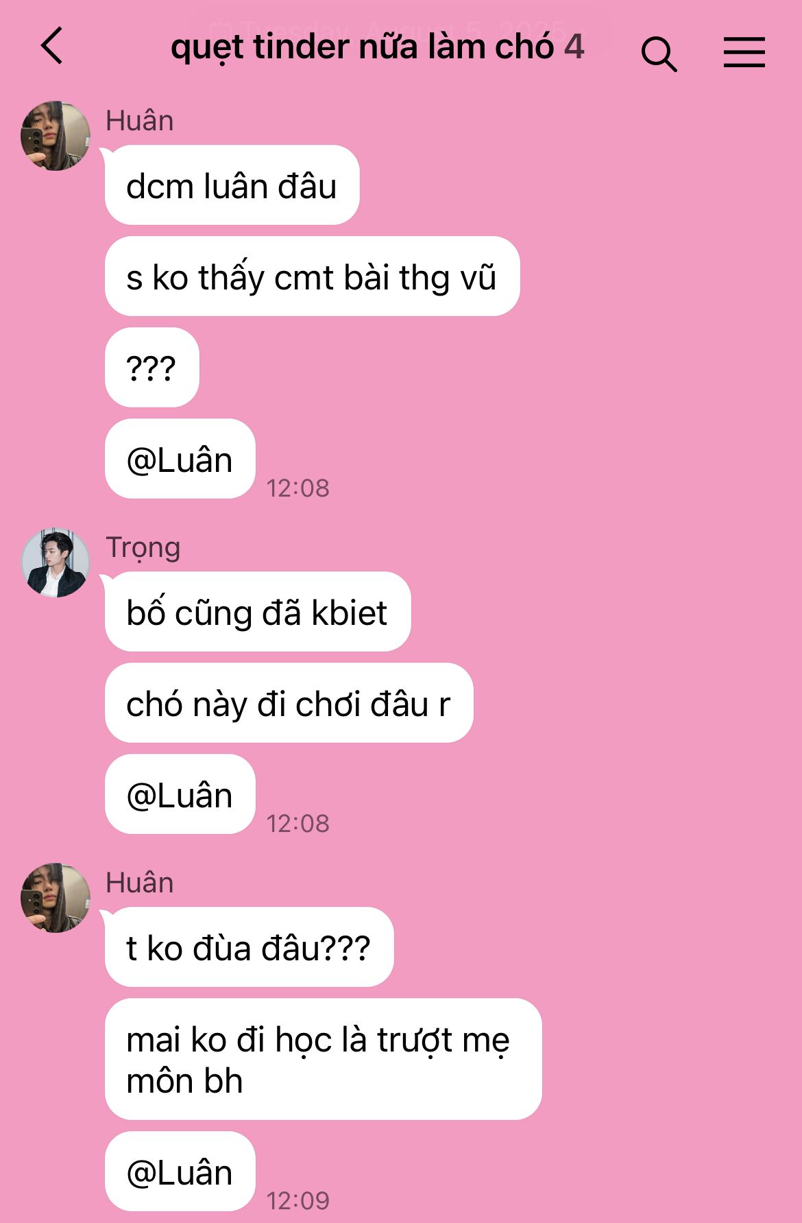802x1223 pixels.
Task: View Huân's avatar at top
Action: (56, 136)
